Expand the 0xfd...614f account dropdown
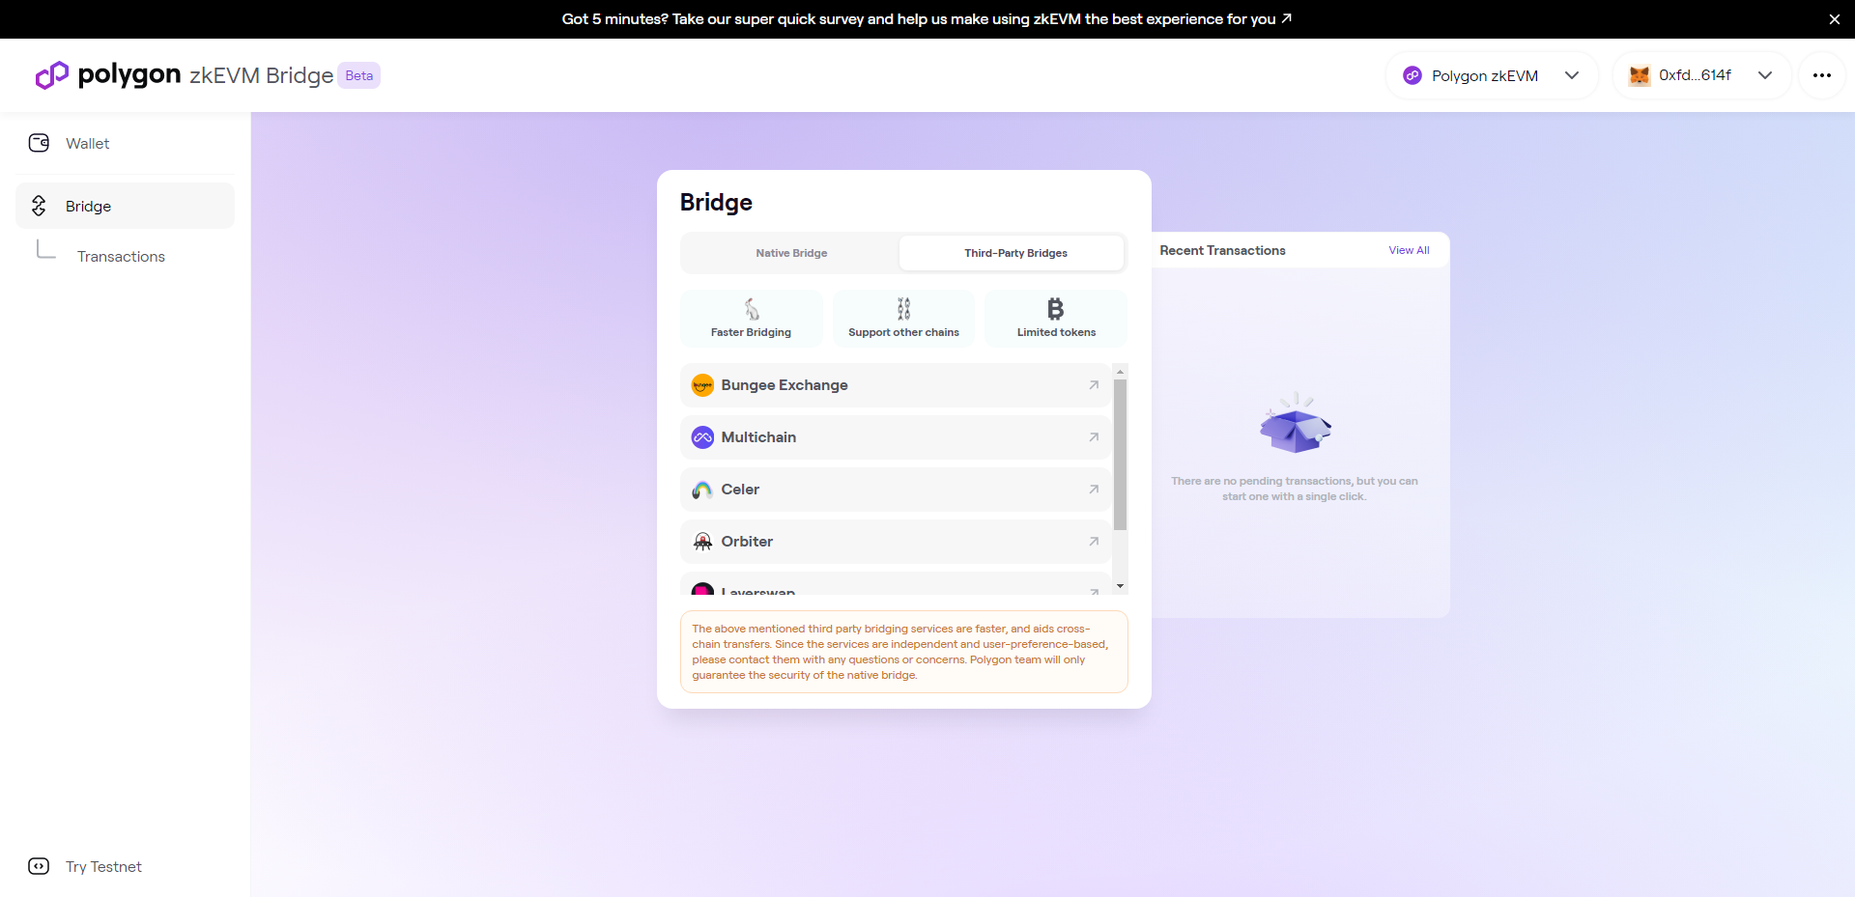Screen dimensions: 1855x897 point(1764,75)
